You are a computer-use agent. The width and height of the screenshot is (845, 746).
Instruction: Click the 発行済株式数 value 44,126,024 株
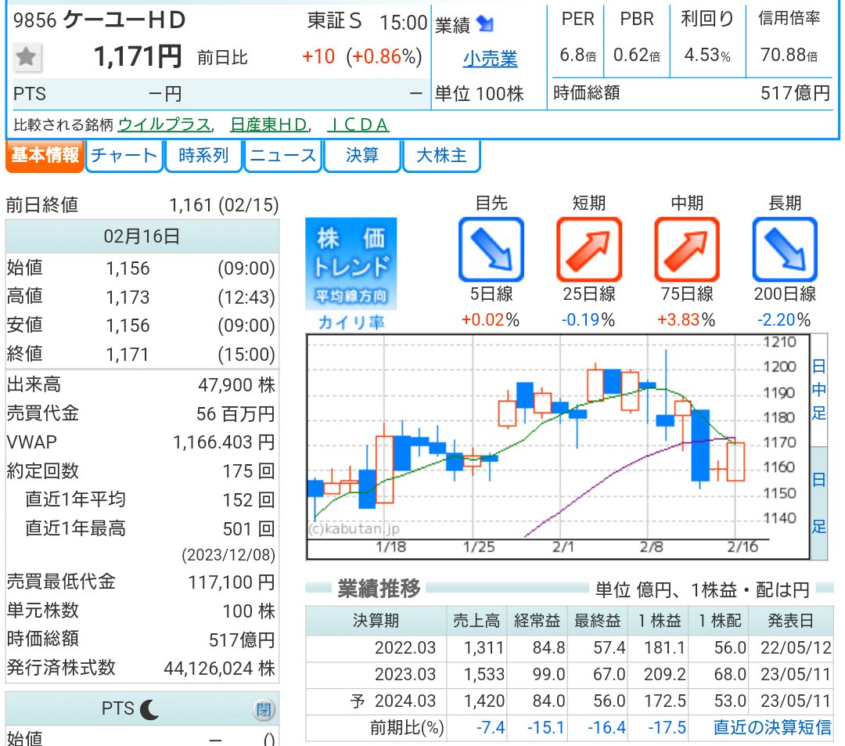(219, 669)
